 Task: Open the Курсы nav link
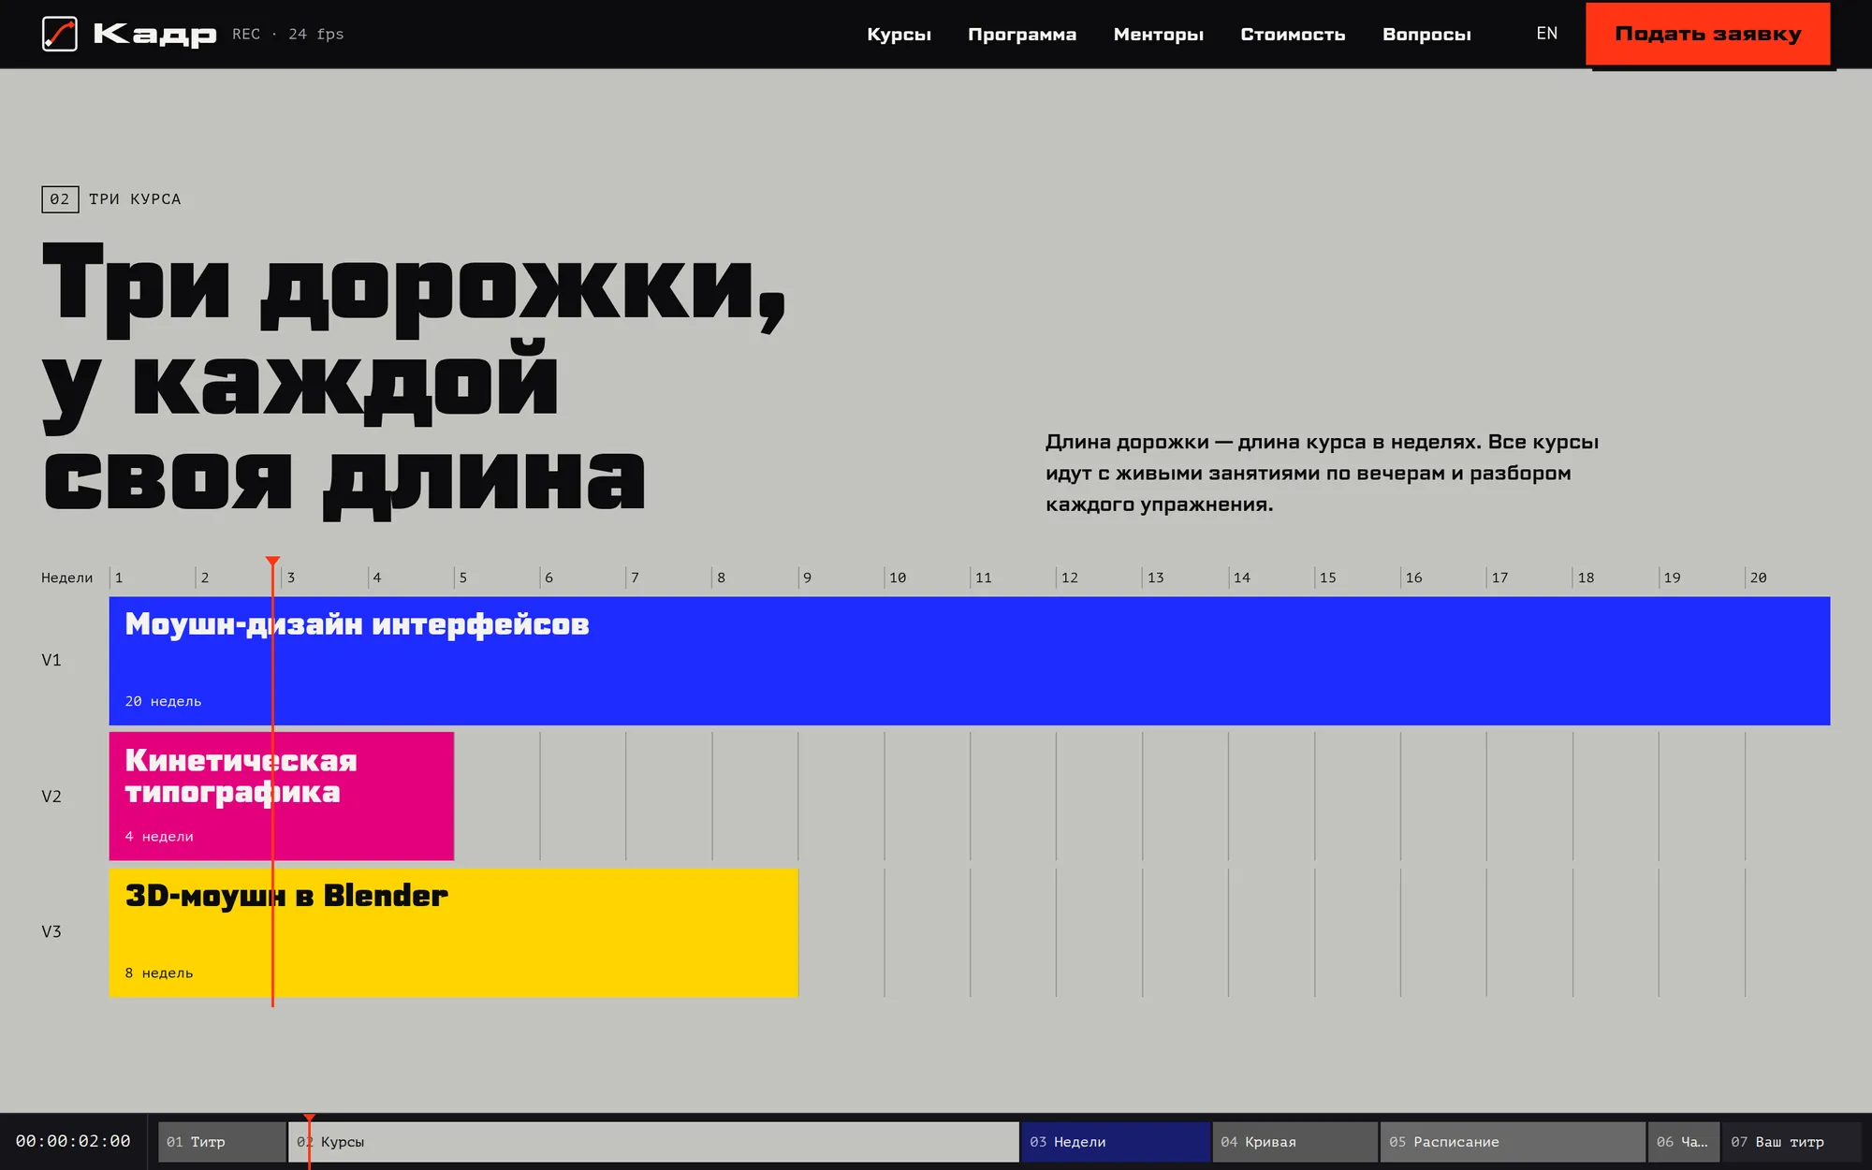[899, 35]
